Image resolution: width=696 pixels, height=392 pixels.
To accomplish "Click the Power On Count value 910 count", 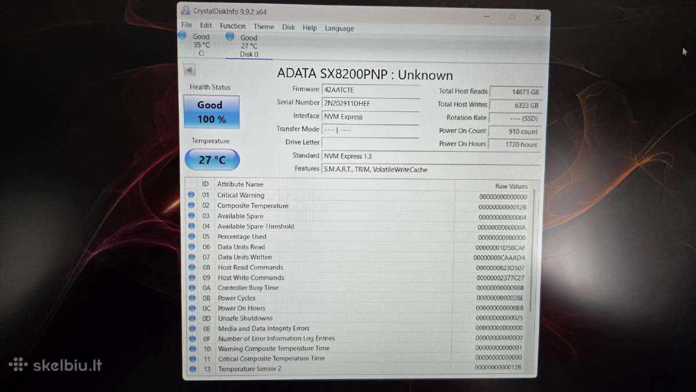I will (x=516, y=131).
